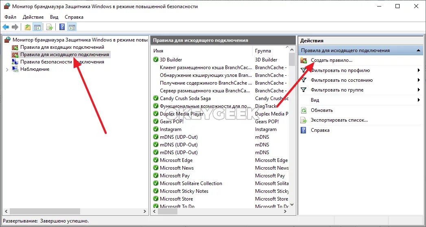Click the Forward arrow toolbar icon

15,27
